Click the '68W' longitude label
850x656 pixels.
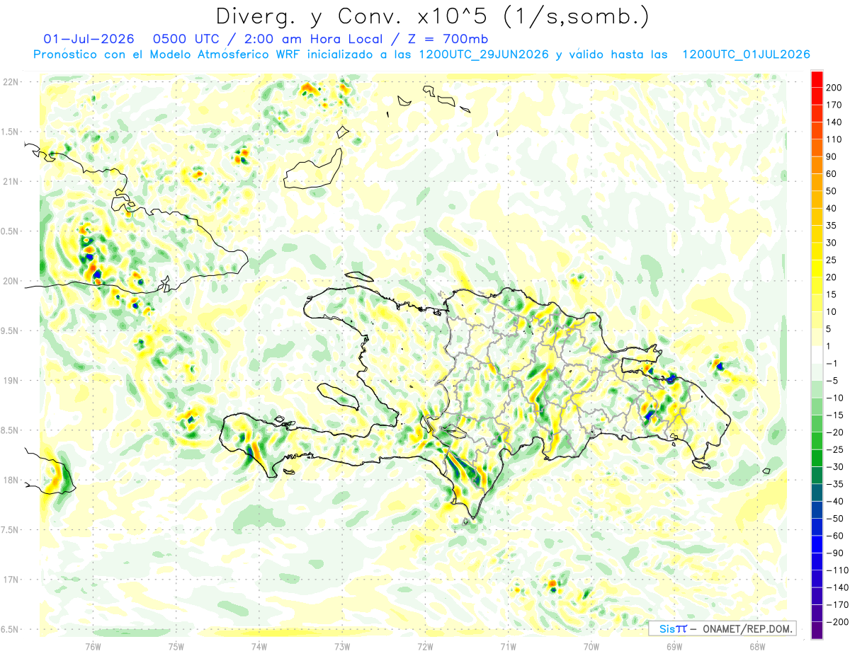[x=757, y=646]
